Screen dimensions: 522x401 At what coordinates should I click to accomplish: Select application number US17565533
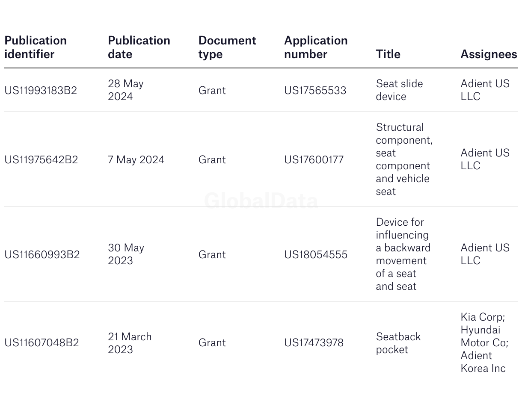(x=315, y=90)
